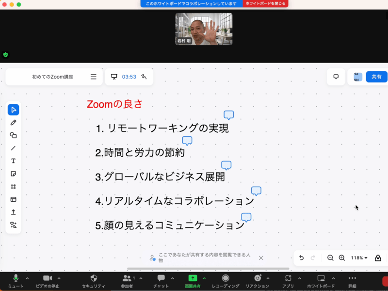
Task: Toggle recording with レコーディング
Action: [x=226, y=280]
